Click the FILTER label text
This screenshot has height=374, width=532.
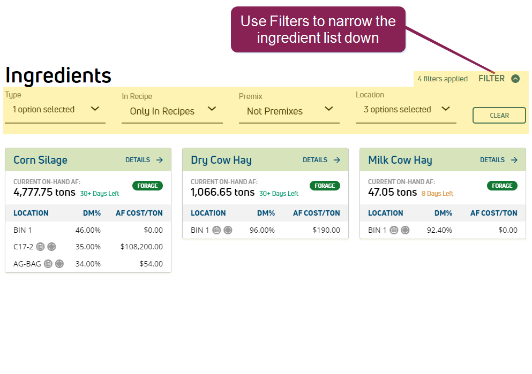(491, 79)
